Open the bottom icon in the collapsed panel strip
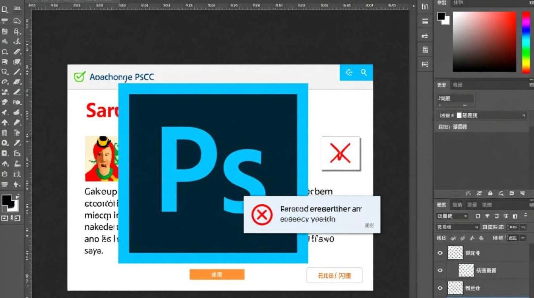The image size is (534, 298). click(x=425, y=64)
